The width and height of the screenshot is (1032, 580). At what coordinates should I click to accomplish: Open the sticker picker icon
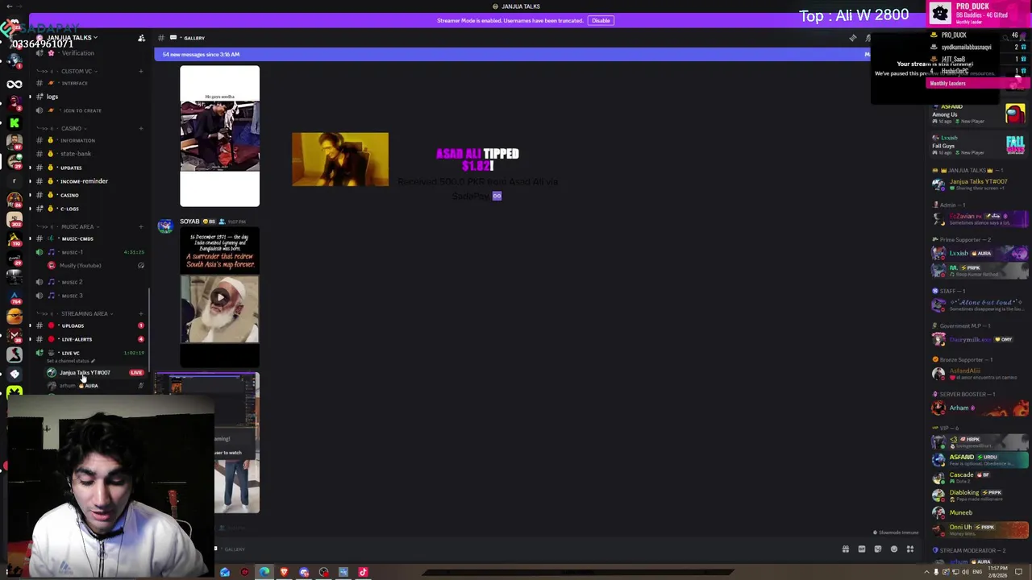pos(878,549)
